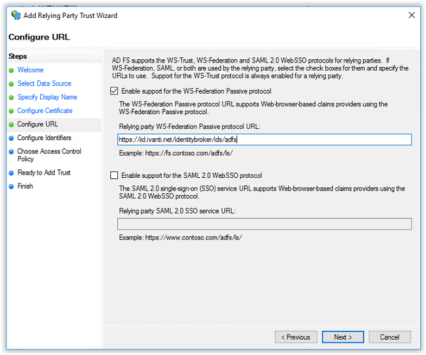Screen dimensions: 426x355
Task: Go back with the Previous button
Action: pos(296,337)
